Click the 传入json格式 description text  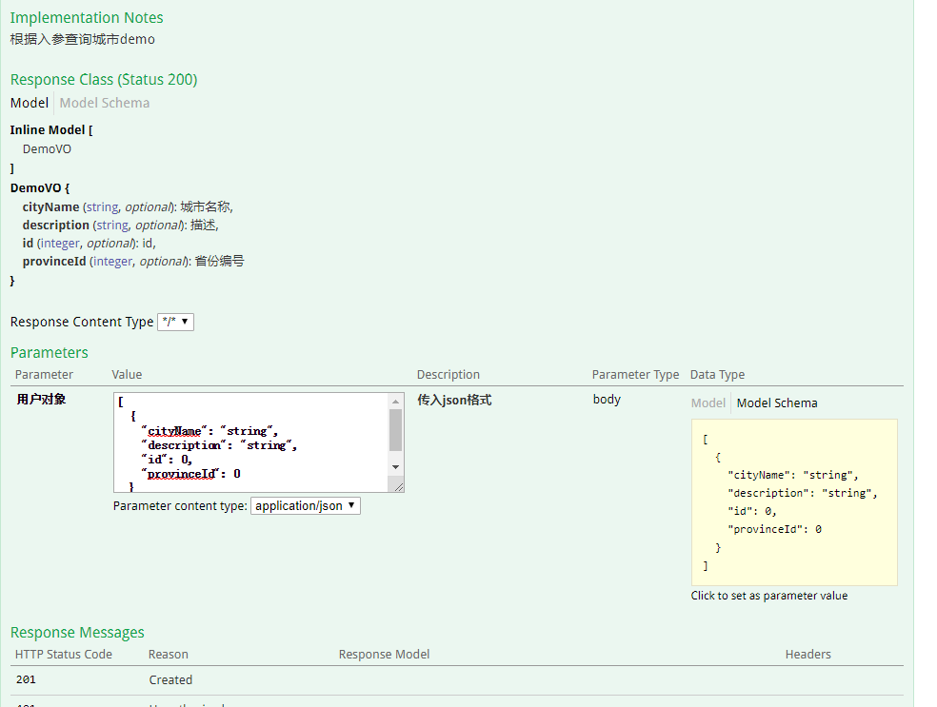click(454, 400)
